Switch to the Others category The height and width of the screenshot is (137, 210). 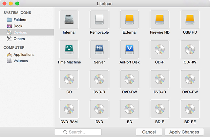[27, 39]
